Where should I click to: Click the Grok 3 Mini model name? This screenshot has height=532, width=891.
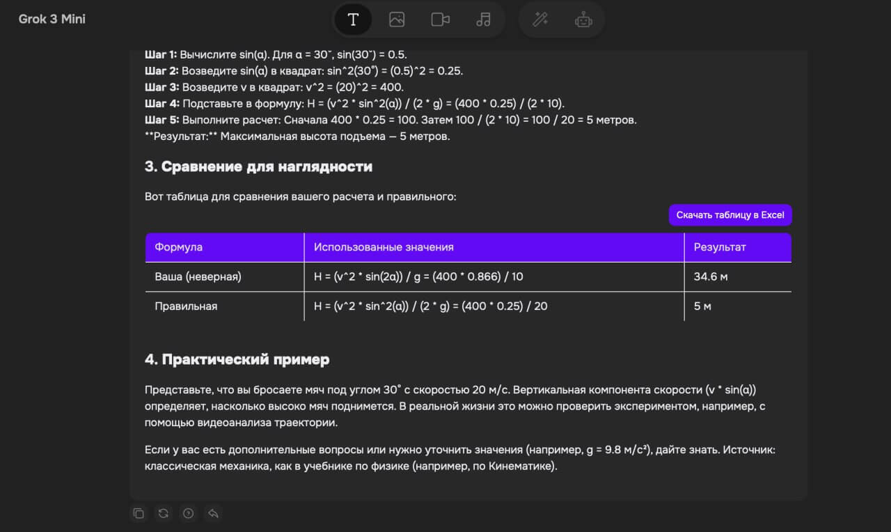[x=52, y=19]
